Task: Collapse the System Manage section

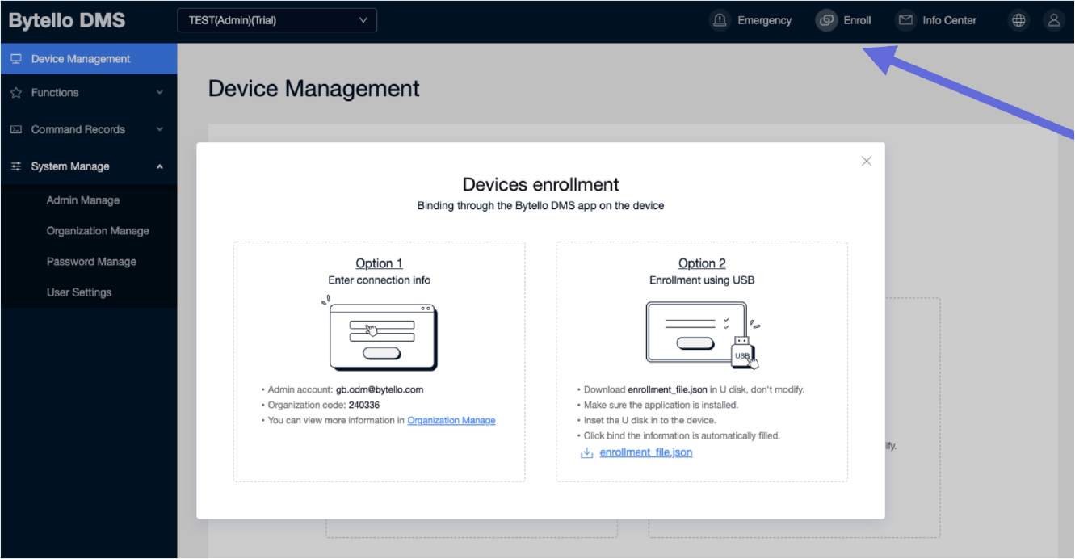Action: pos(160,166)
